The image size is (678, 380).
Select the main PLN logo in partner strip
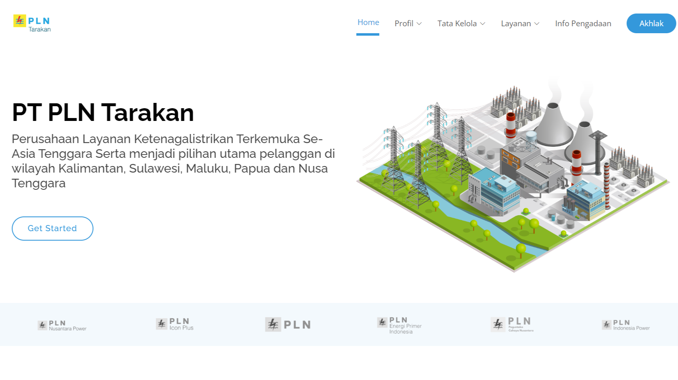[x=288, y=325]
